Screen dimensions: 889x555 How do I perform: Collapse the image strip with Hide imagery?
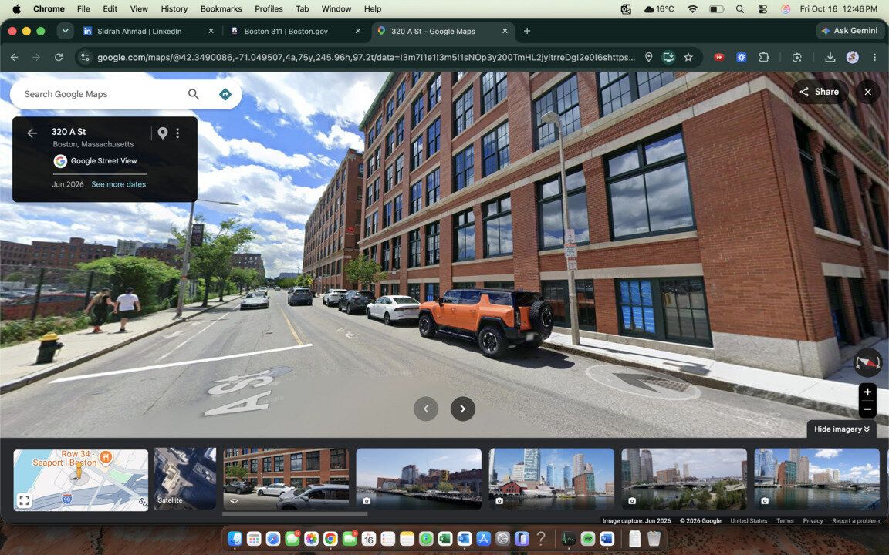[841, 429]
